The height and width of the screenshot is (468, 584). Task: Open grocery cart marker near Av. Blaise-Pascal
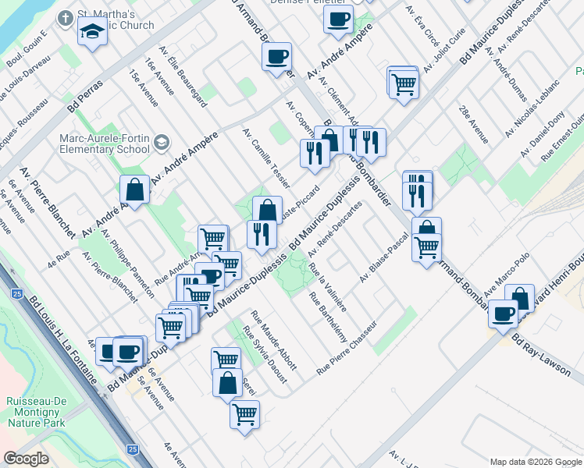(x=427, y=250)
